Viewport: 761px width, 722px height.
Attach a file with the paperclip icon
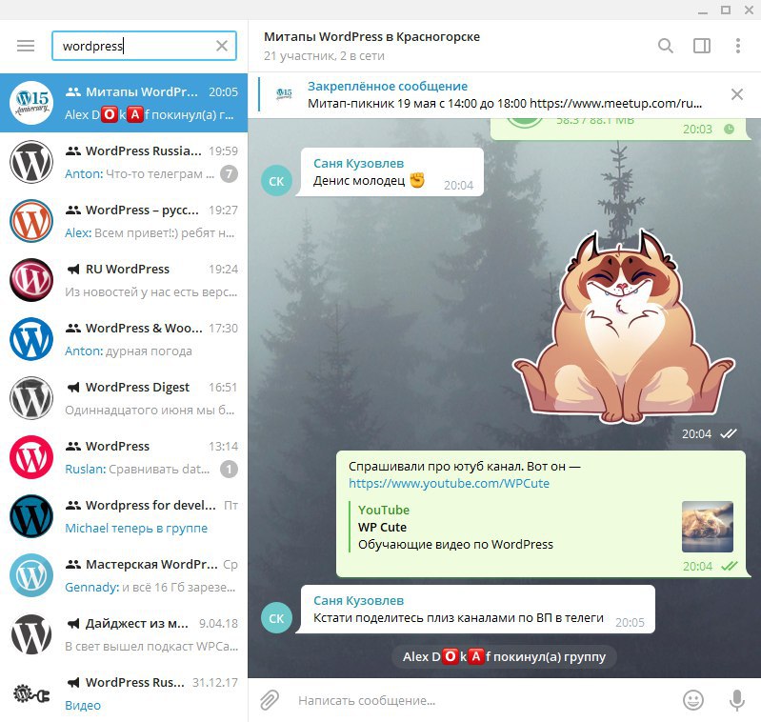(x=270, y=700)
